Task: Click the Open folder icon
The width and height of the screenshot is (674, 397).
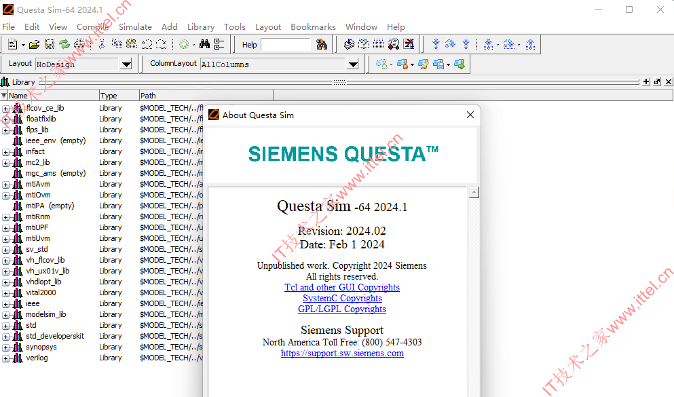Action: click(x=35, y=44)
